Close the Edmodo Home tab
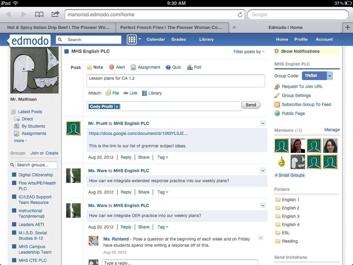The width and height of the screenshot is (353, 265). tap(234, 27)
